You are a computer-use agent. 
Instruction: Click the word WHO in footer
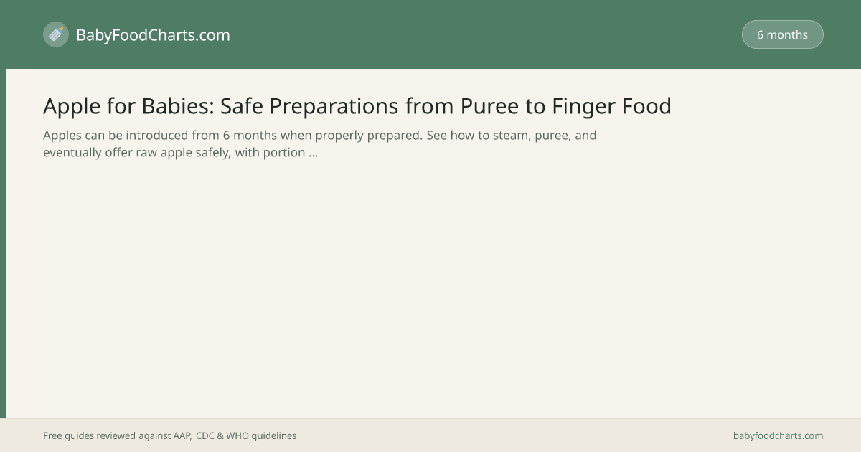click(x=240, y=435)
